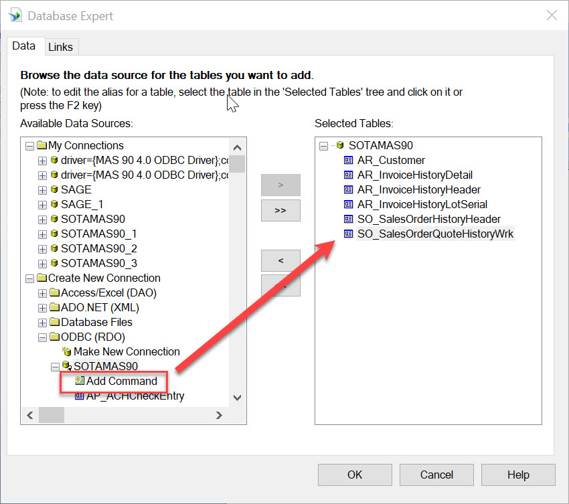Click the SAGE data source icon
This screenshot has height=504, width=569.
(54, 189)
